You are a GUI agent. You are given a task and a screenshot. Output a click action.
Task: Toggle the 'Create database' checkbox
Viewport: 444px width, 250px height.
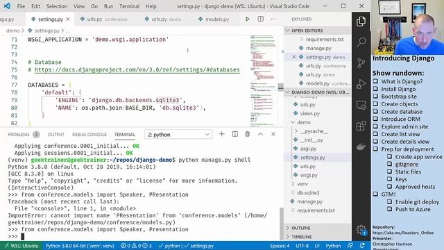point(375,111)
